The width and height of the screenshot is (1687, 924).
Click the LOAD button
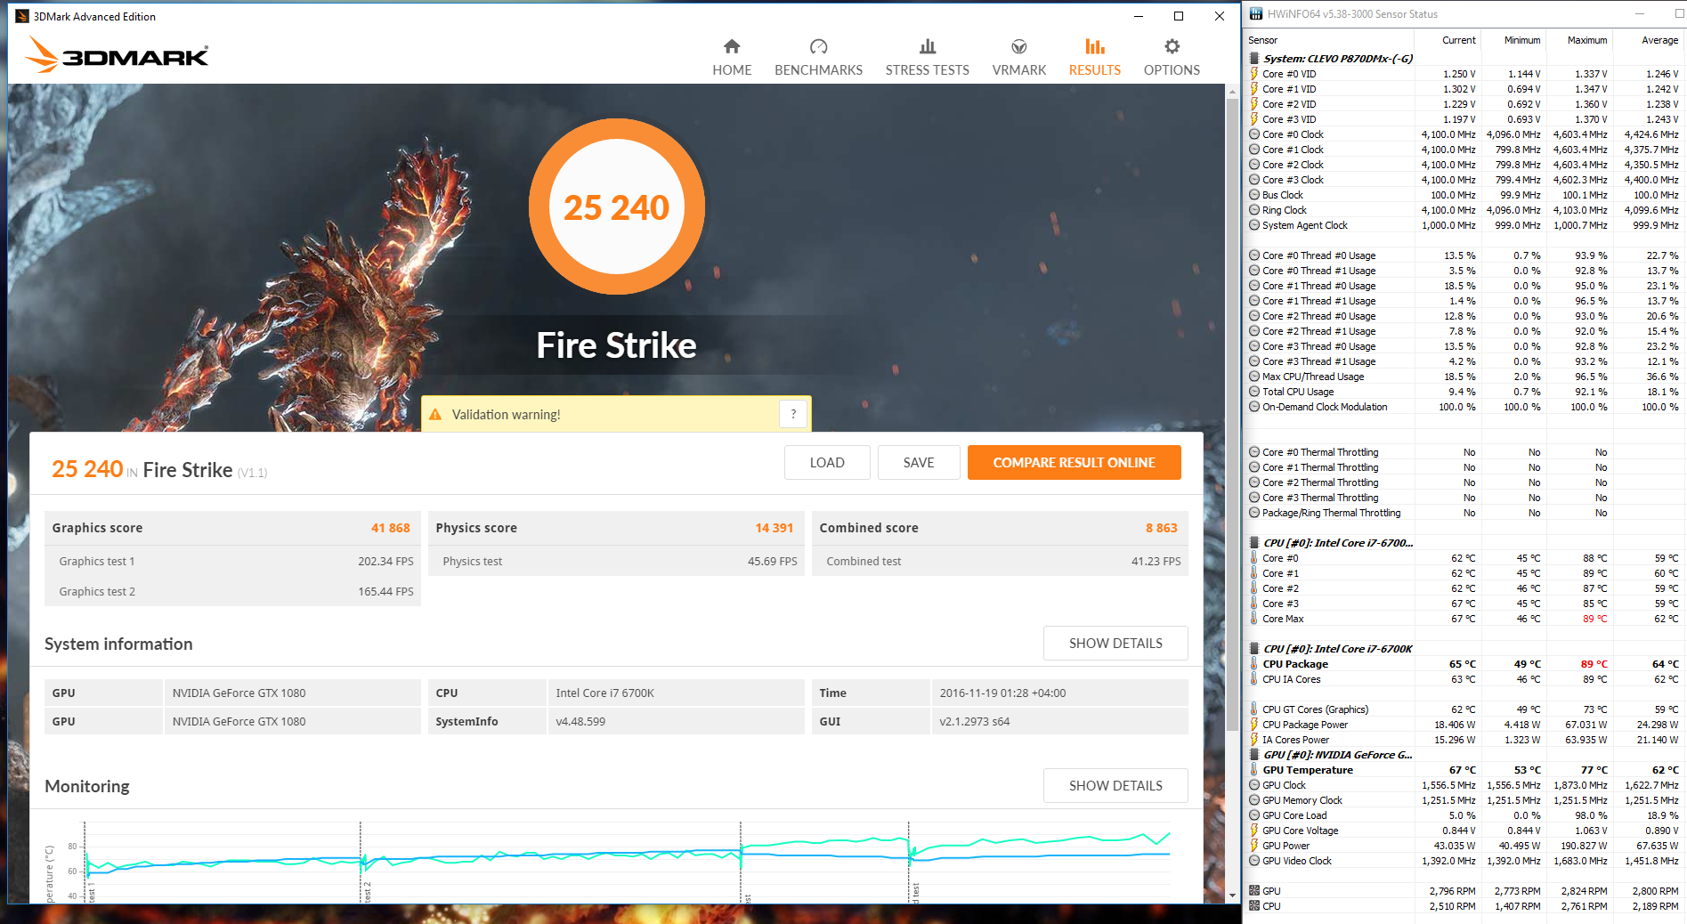point(827,463)
